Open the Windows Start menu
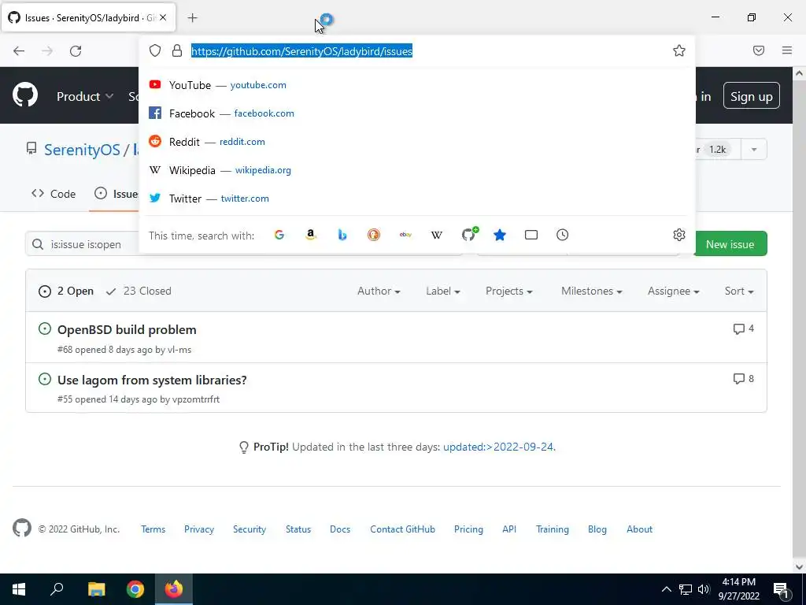Viewport: 806px width, 605px height. pos(19,589)
